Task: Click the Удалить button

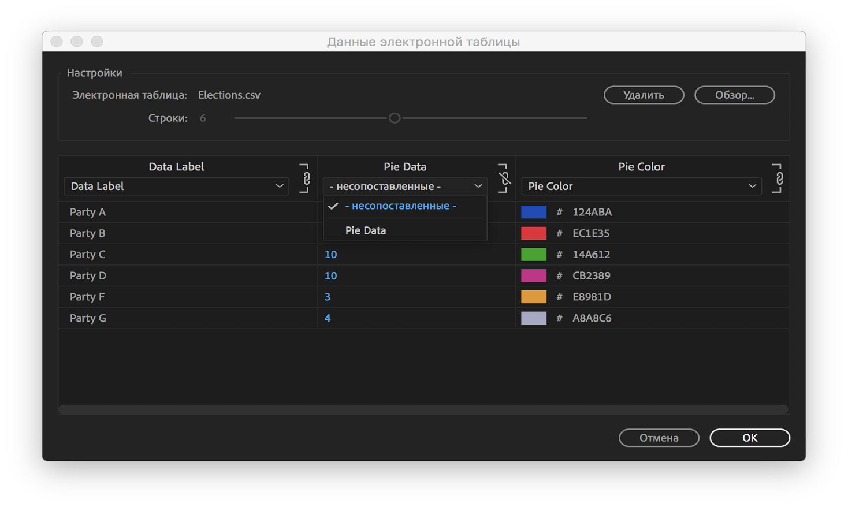Action: [644, 95]
